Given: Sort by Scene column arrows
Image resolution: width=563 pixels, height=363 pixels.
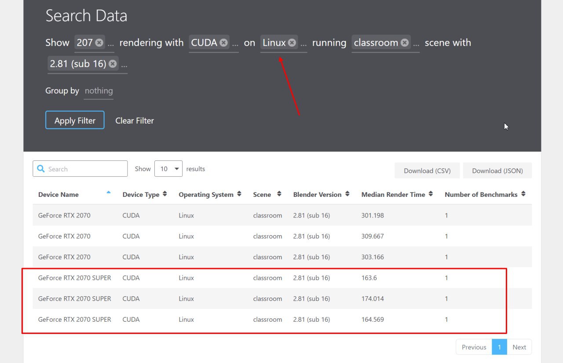Looking at the screenshot, I should pos(279,194).
